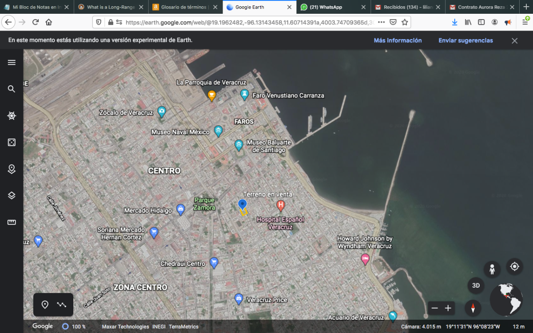
Task: Click the CENTRO neighborhood label
Action: (164, 170)
